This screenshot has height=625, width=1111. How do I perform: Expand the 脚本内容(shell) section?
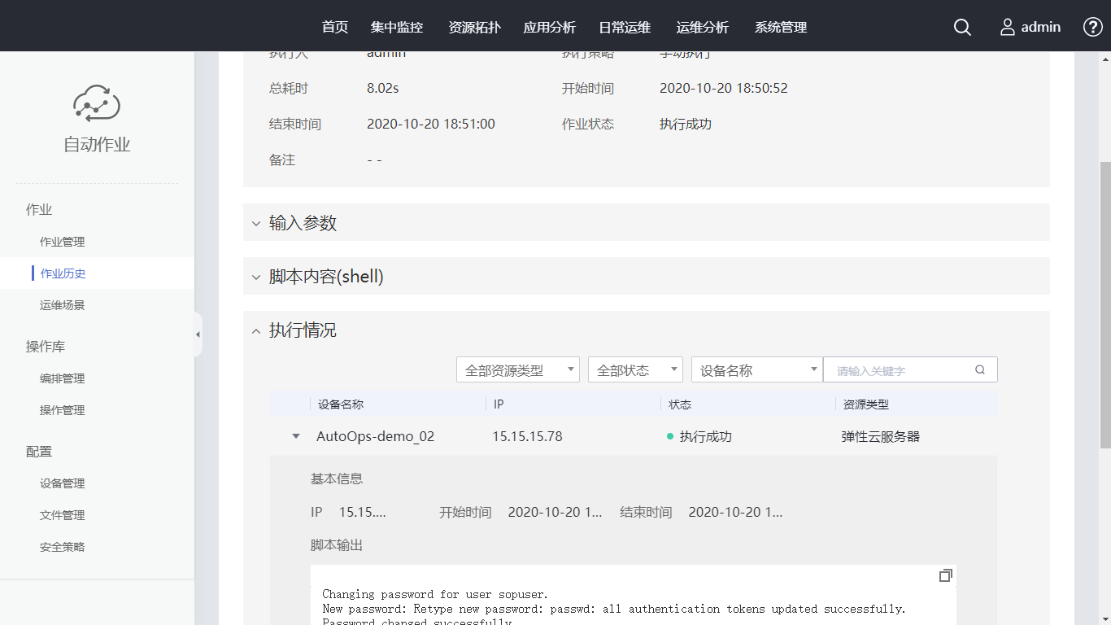[256, 277]
